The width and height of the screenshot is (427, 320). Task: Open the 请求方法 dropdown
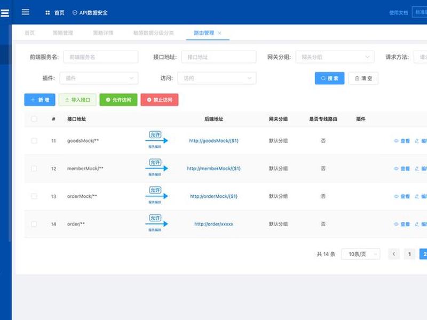click(420, 57)
